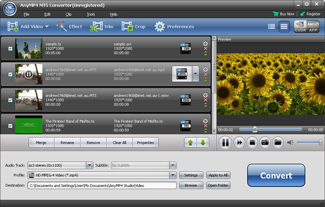Toggle AMD APP acceleration icon

[x=313, y=27]
